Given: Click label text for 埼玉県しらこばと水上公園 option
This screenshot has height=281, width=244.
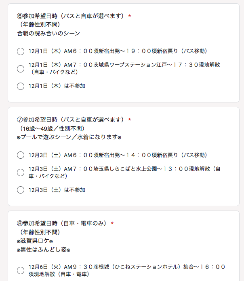Looking at the screenshot, I should [x=124, y=172].
